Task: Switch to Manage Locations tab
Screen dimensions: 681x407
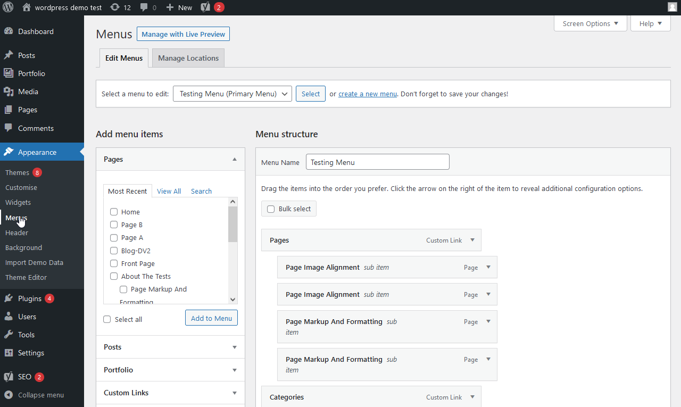Action: point(188,58)
